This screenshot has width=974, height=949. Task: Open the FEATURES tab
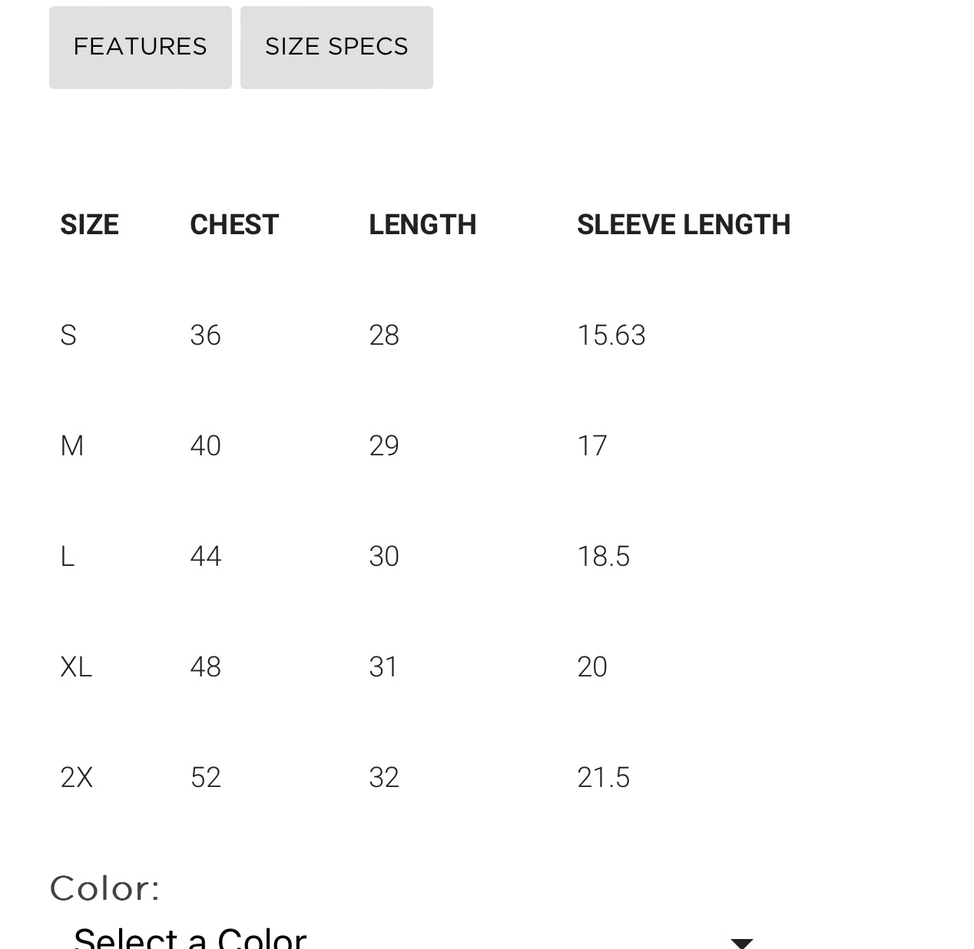140,47
